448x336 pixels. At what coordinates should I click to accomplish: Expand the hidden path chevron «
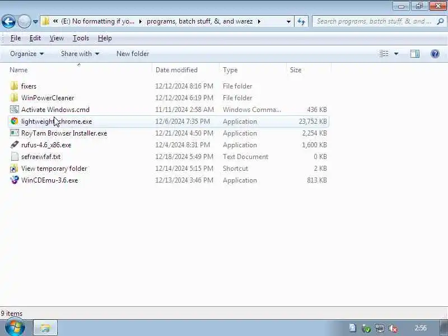click(55, 21)
